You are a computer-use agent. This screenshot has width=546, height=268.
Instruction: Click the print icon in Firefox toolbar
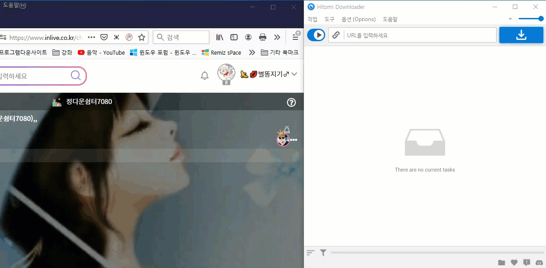263,37
